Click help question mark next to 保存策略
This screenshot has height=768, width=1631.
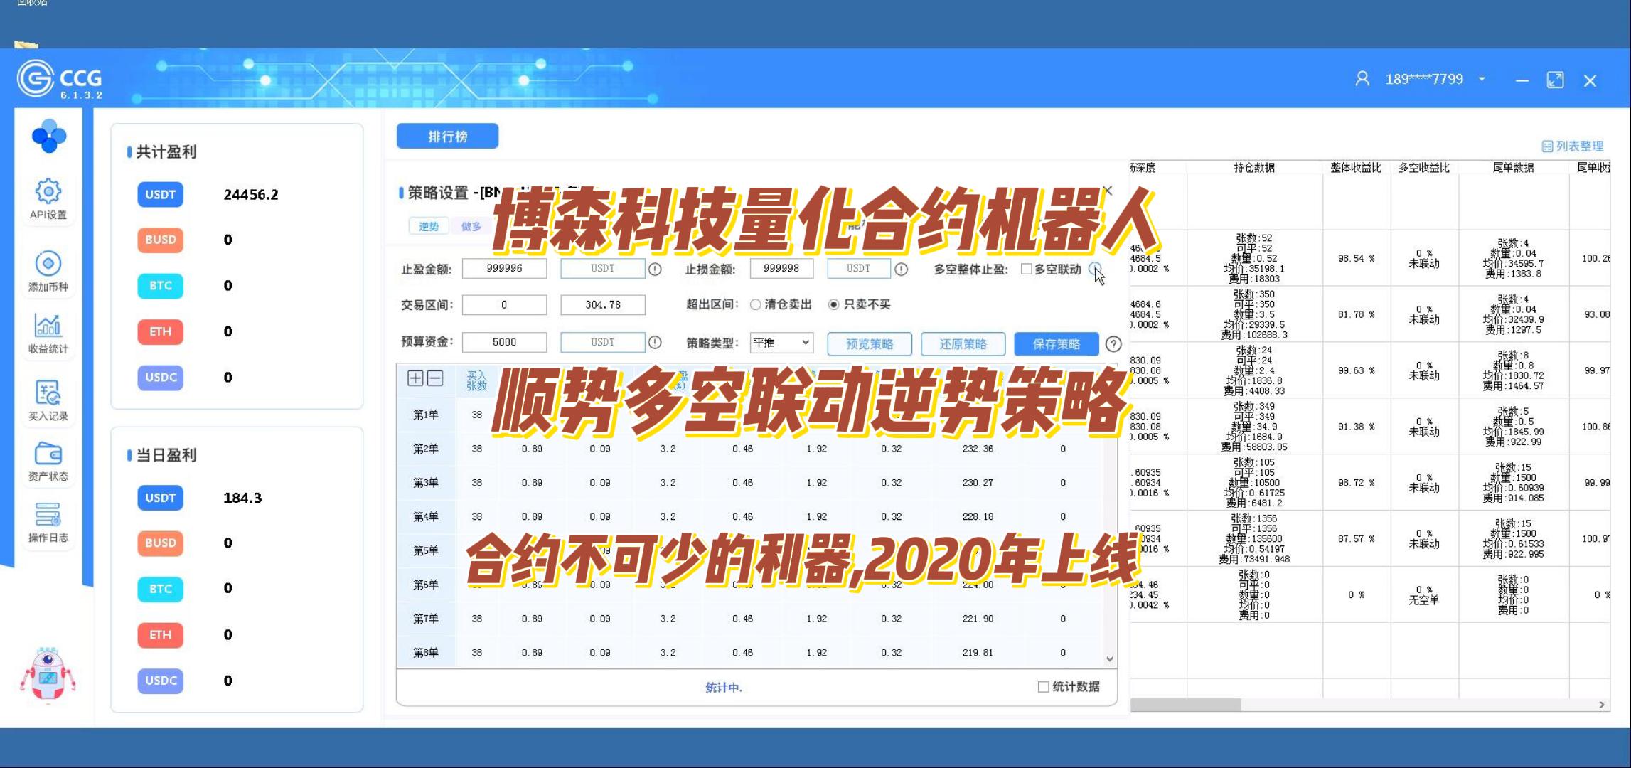1113,343
